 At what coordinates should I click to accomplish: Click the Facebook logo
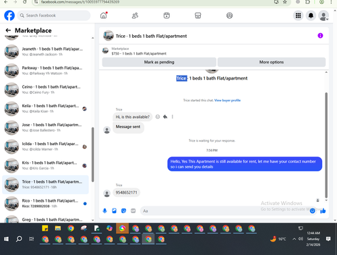point(9,16)
